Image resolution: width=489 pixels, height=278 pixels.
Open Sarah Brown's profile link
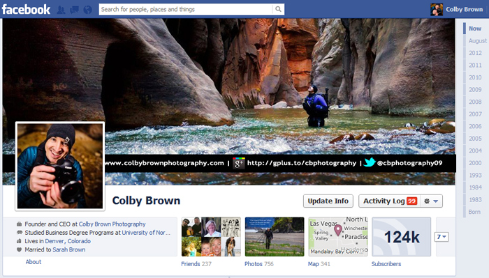point(69,249)
